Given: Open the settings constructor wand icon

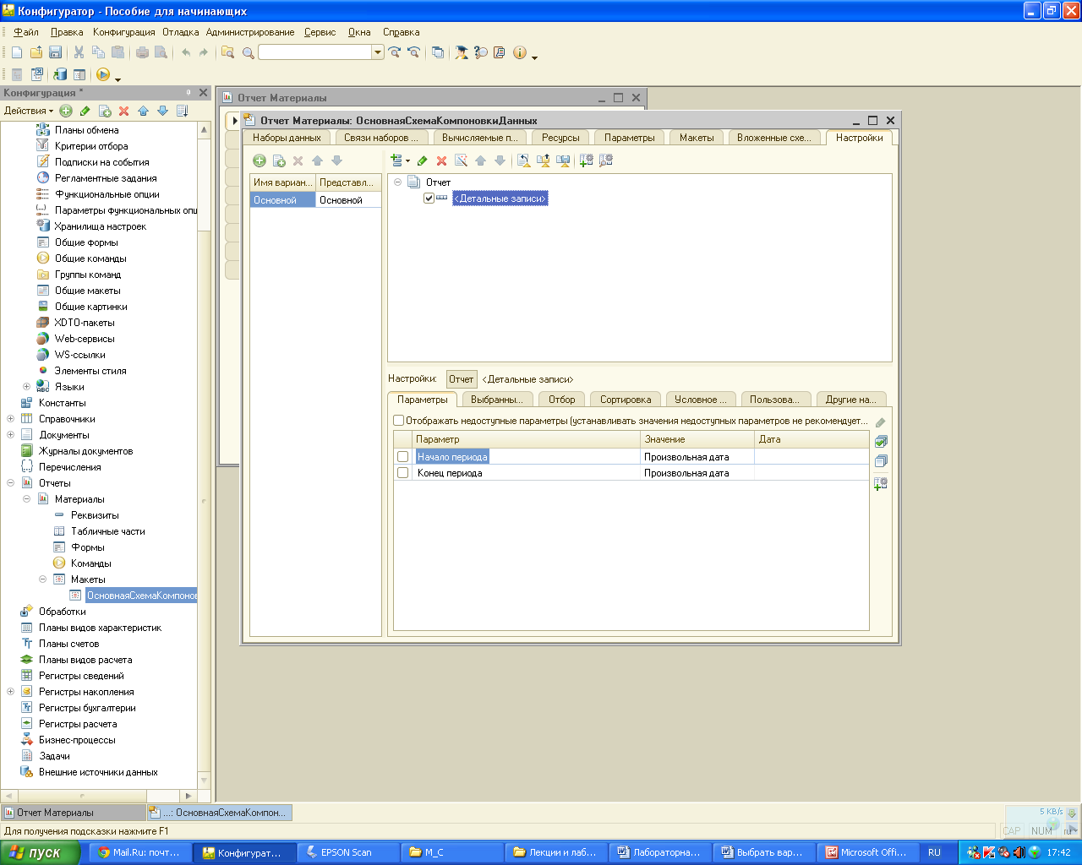Looking at the screenshot, I should 461,160.
